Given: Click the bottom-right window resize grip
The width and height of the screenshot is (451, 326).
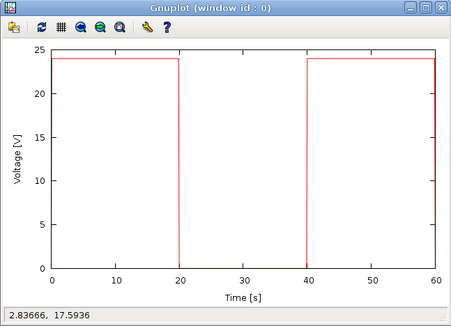Looking at the screenshot, I should [443, 318].
